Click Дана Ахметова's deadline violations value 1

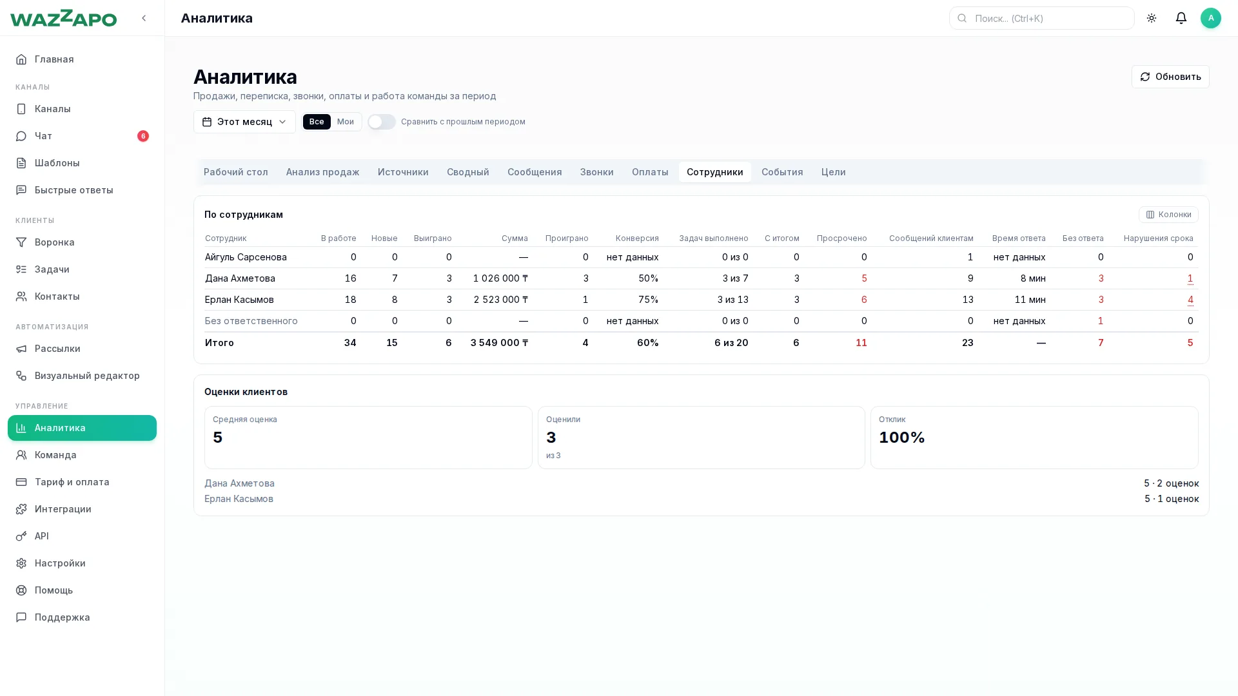(x=1190, y=278)
